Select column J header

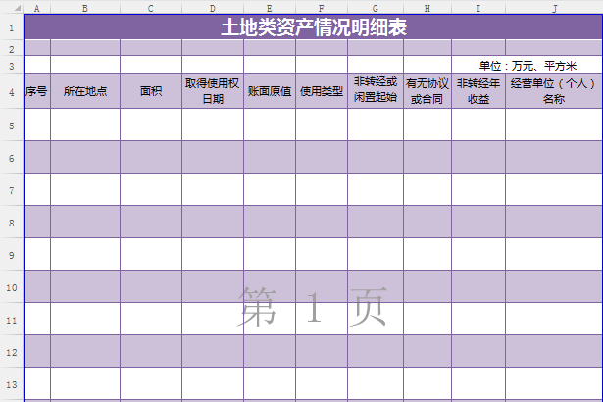pyautogui.click(x=554, y=8)
